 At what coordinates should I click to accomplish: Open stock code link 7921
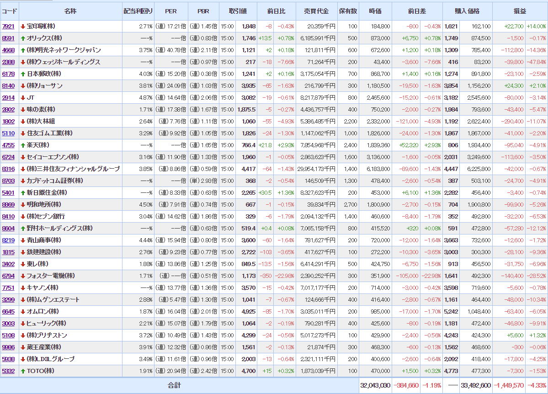[8, 27]
